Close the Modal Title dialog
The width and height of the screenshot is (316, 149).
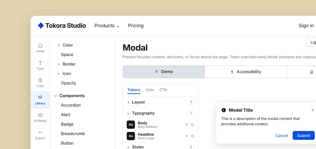pyautogui.click(x=313, y=110)
